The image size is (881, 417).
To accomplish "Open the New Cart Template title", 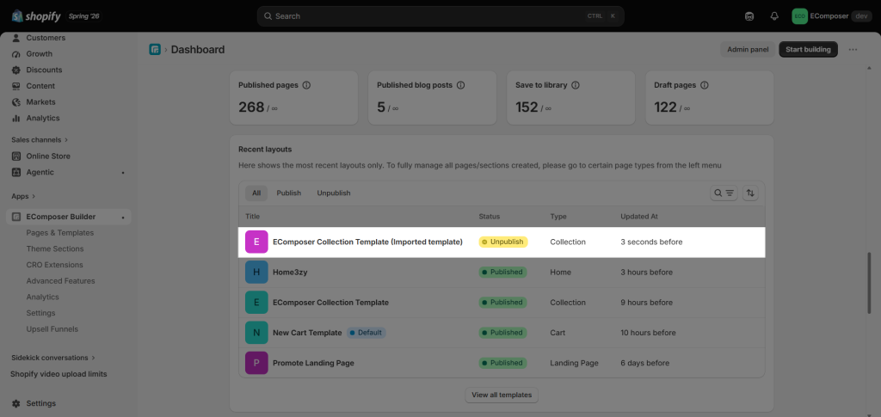I will click(307, 333).
